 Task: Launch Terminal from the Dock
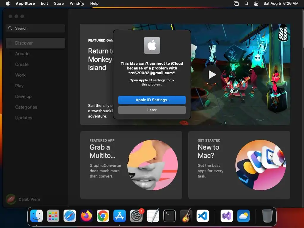(170, 216)
